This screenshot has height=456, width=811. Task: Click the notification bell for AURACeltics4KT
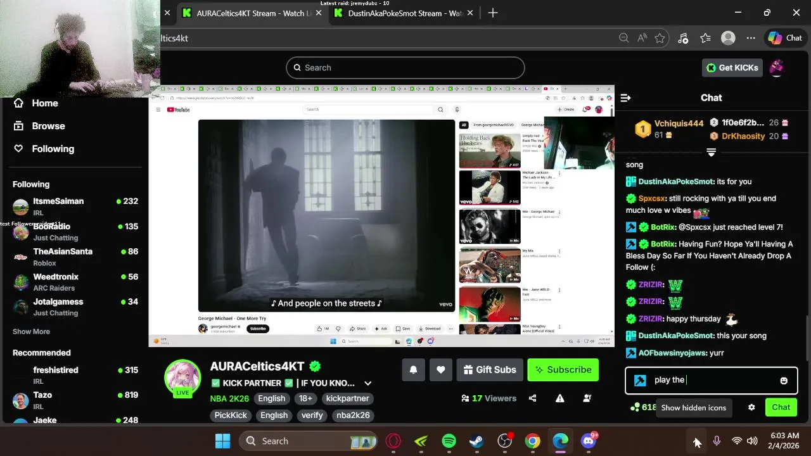[x=413, y=370]
